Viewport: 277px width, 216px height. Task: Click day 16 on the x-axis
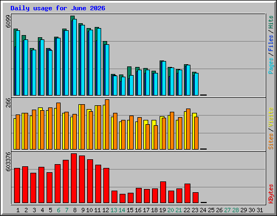point(138,210)
